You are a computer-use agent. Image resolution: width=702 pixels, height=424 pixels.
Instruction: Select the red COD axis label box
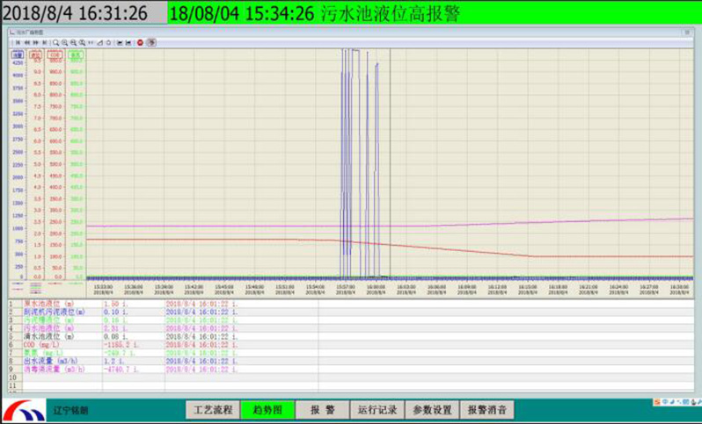click(55, 54)
